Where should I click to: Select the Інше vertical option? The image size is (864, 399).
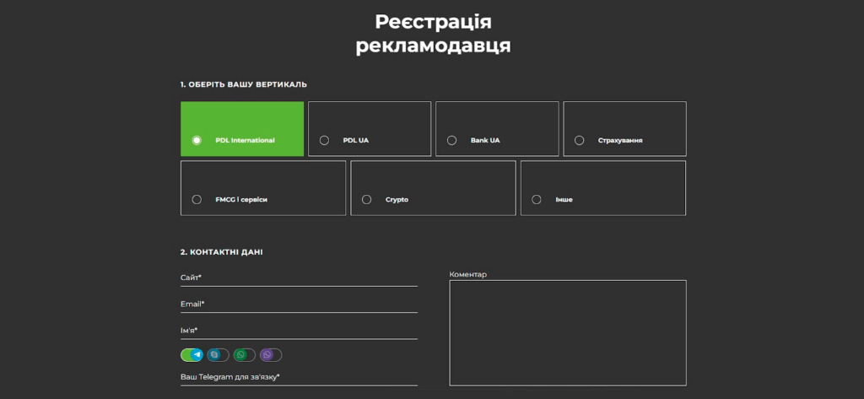(603, 188)
